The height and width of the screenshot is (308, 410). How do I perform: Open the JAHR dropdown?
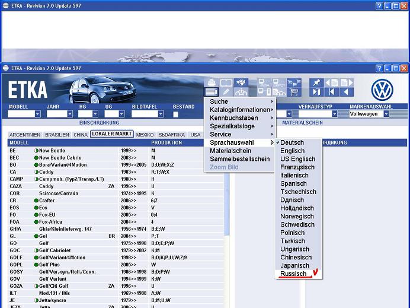pos(69,114)
